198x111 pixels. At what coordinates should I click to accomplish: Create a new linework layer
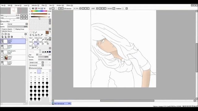click(x=6, y=34)
